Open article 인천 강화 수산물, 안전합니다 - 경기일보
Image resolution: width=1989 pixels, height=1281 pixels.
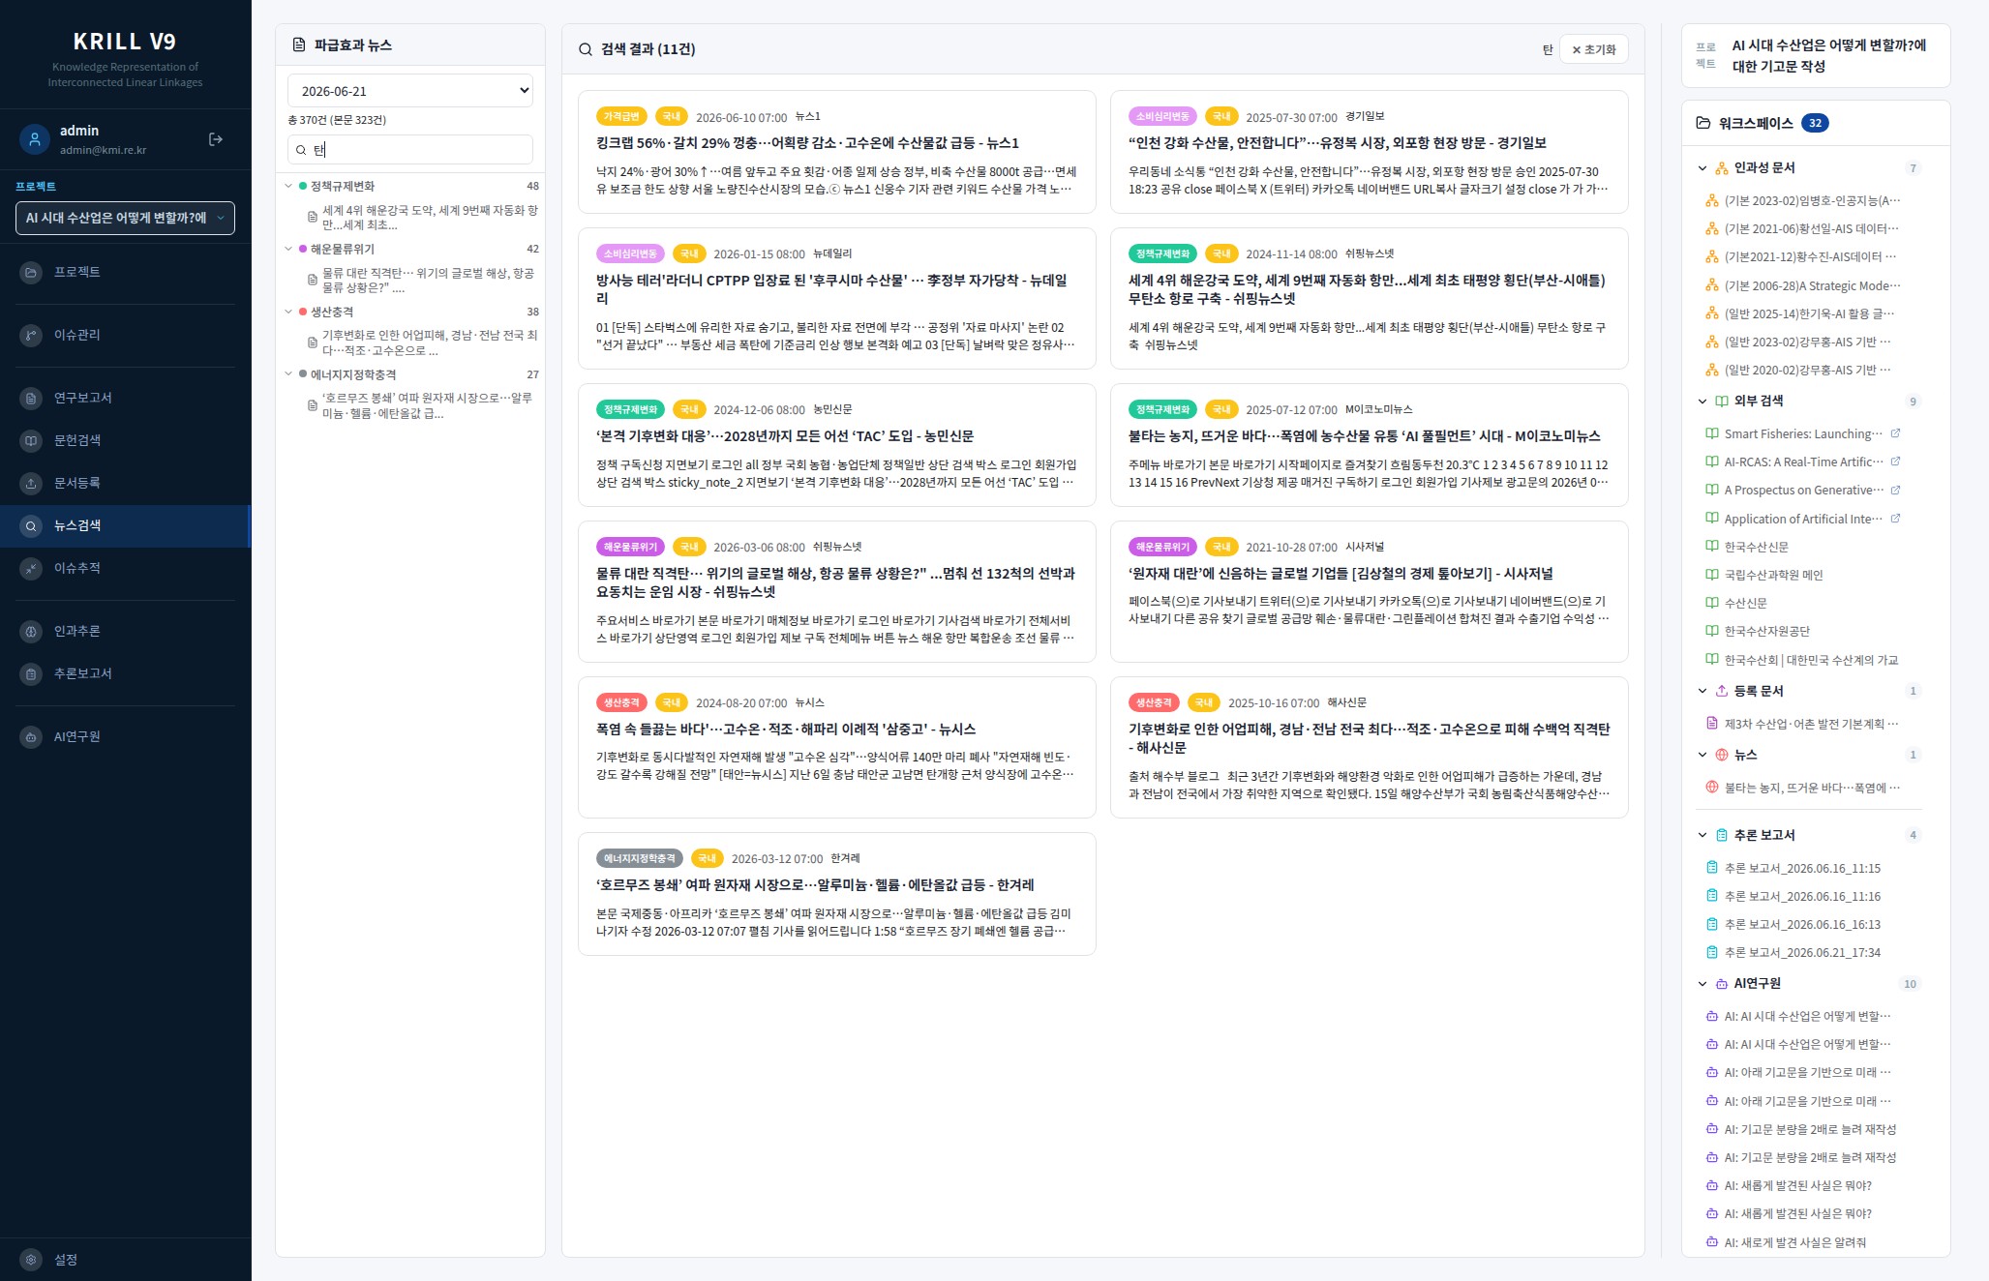pos(1337,143)
